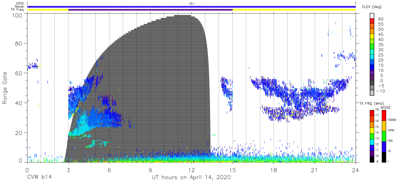Click the light gray bottom elevation colorbar segment
The height and width of the screenshot is (184, 400).
pyautogui.click(x=372, y=93)
